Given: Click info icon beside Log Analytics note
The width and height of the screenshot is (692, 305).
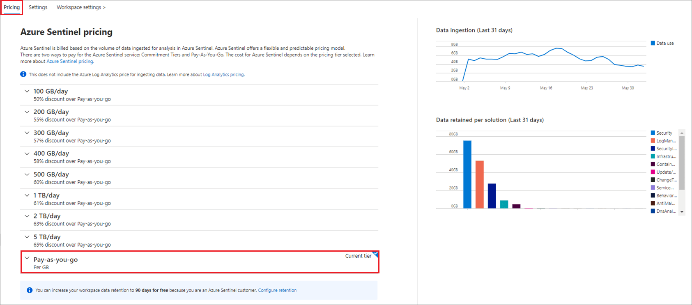Looking at the screenshot, I should pos(23,74).
